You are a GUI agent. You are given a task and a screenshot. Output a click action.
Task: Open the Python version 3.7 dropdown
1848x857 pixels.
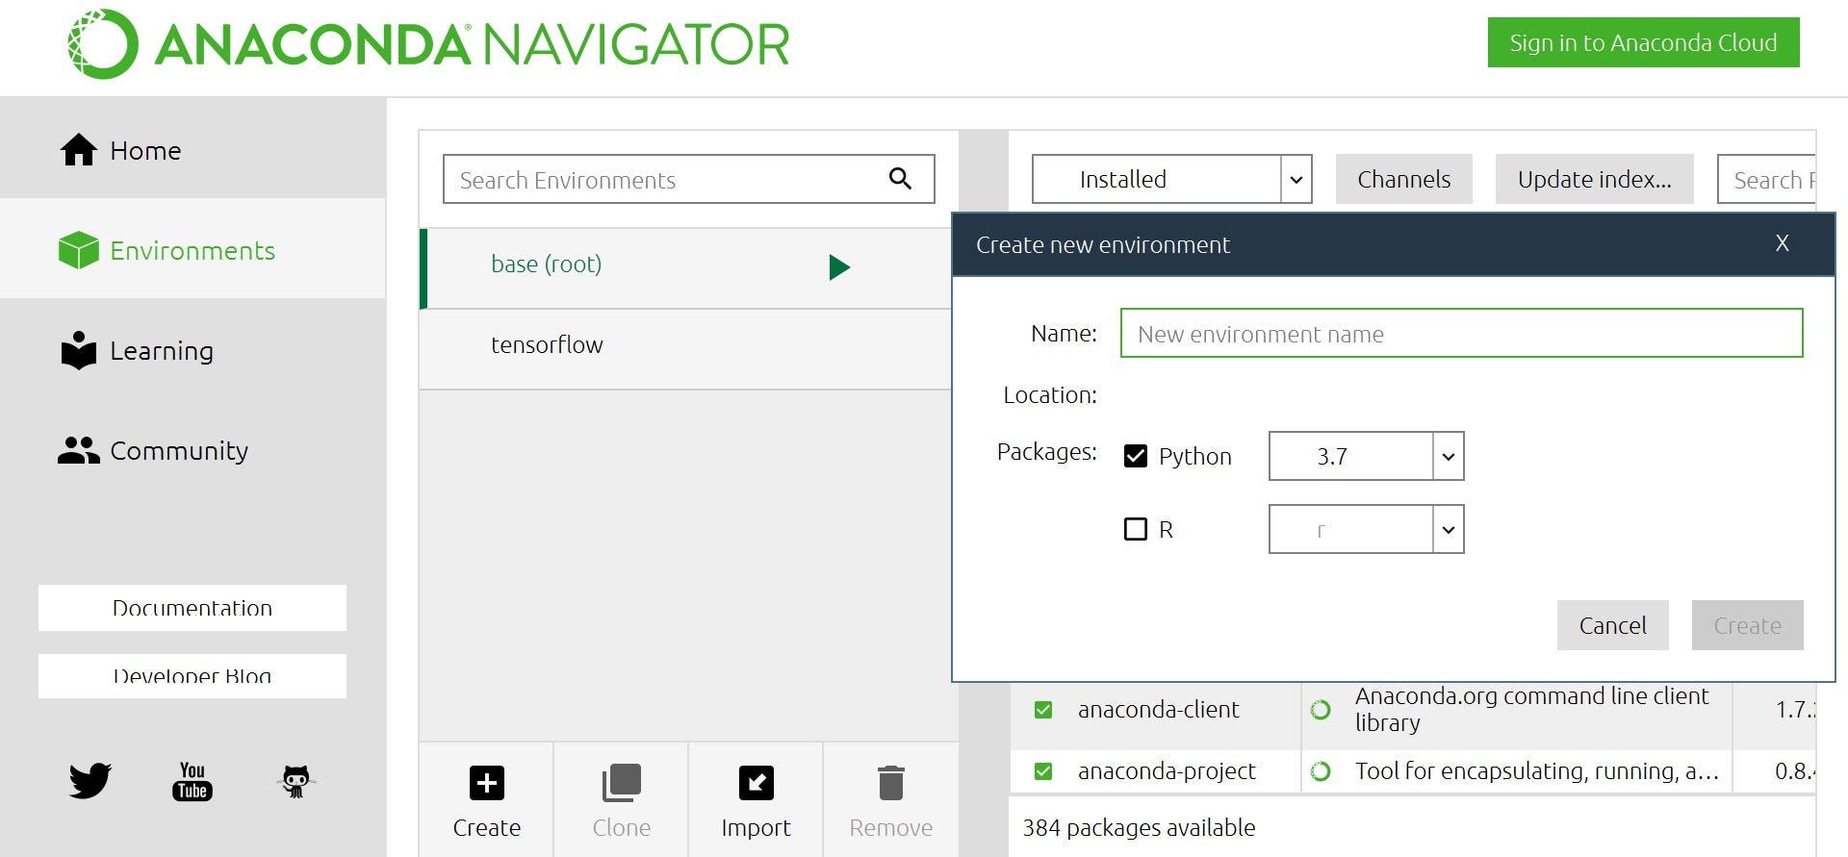click(1367, 456)
